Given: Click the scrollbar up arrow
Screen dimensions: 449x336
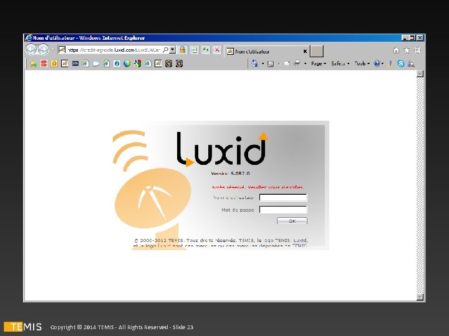Looking at the screenshot, I should (x=420, y=73).
